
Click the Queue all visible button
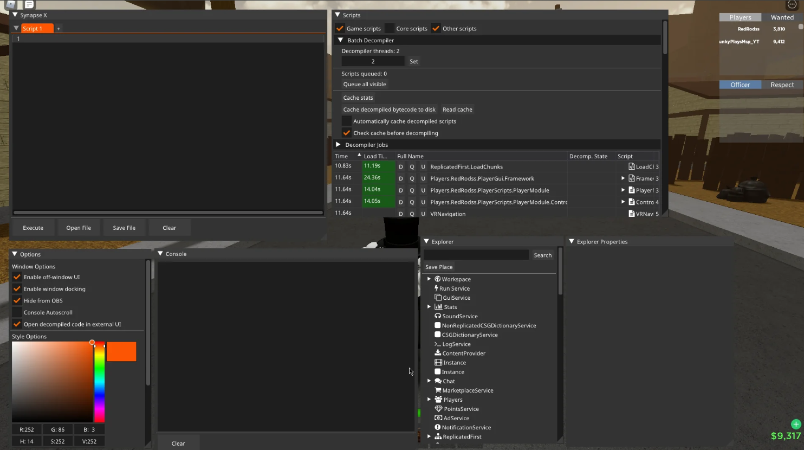365,85
